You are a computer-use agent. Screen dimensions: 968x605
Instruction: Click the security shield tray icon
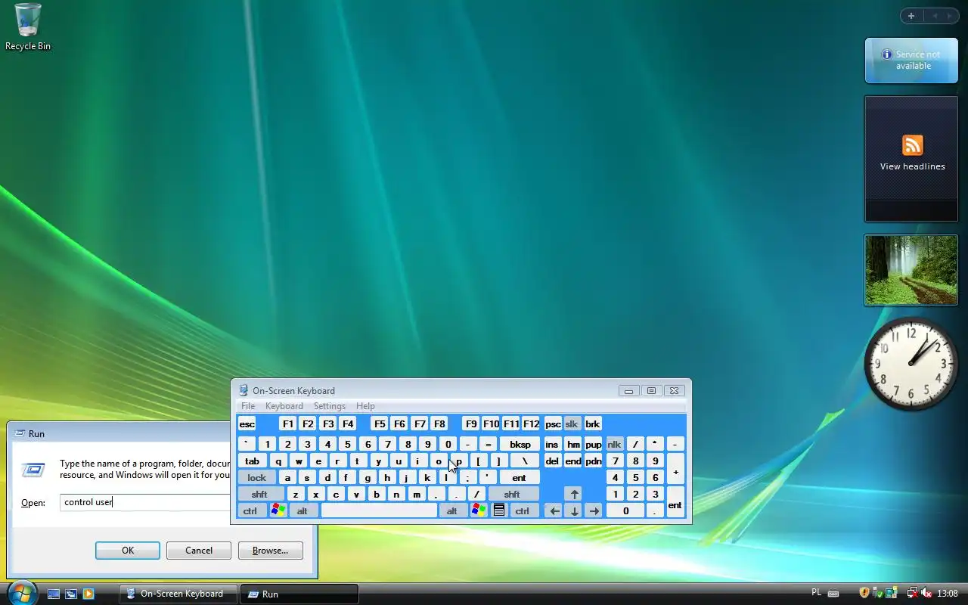pos(864,593)
